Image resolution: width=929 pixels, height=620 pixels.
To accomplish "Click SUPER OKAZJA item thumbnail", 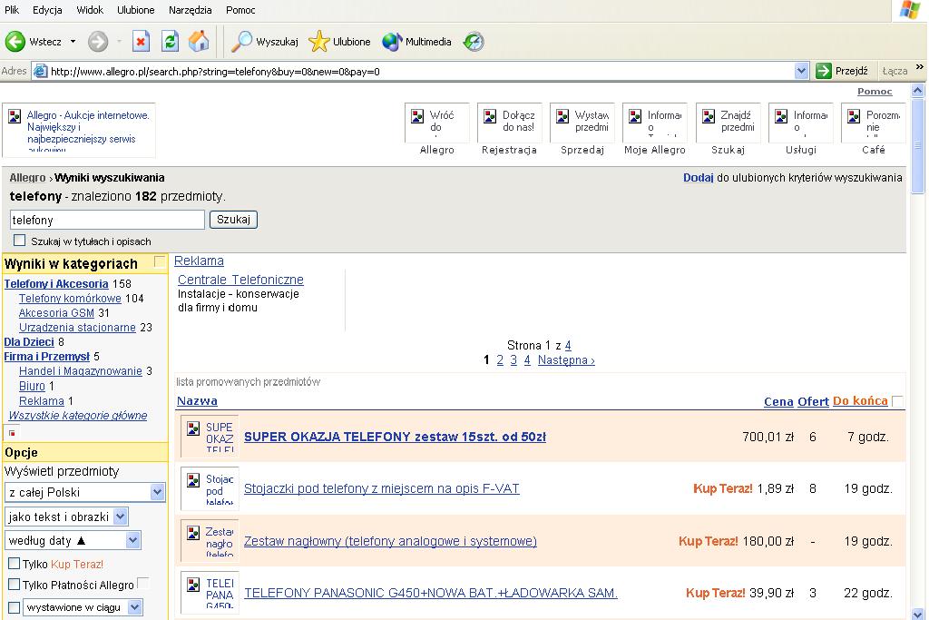I will [x=210, y=437].
